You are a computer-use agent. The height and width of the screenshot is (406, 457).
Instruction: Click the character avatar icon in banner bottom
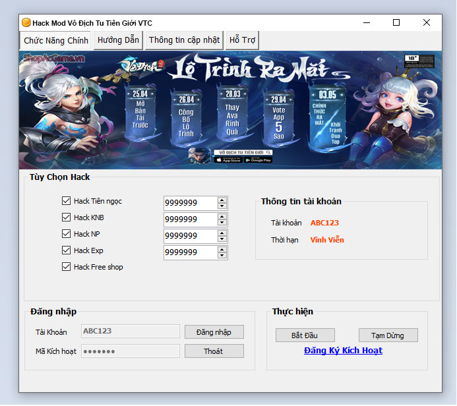coord(200,156)
